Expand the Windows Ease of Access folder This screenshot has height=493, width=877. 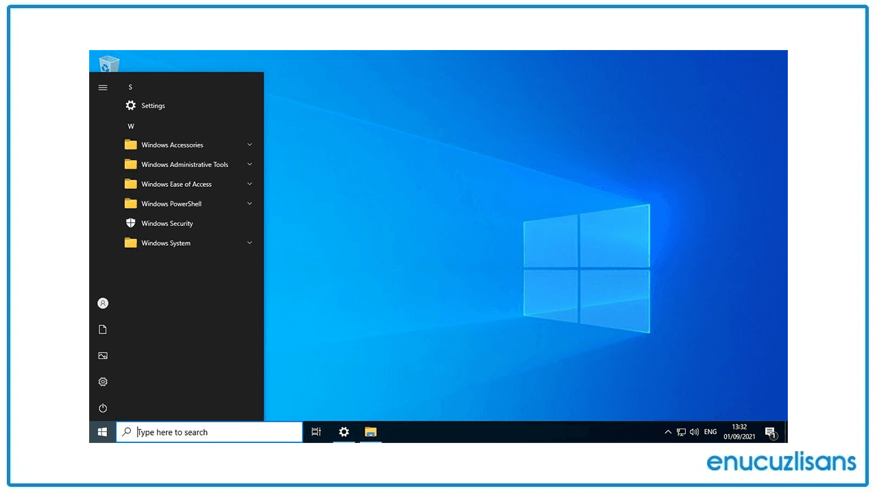(x=190, y=184)
